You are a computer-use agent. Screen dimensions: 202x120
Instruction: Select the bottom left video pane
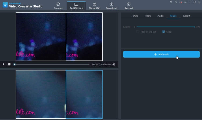41,94
